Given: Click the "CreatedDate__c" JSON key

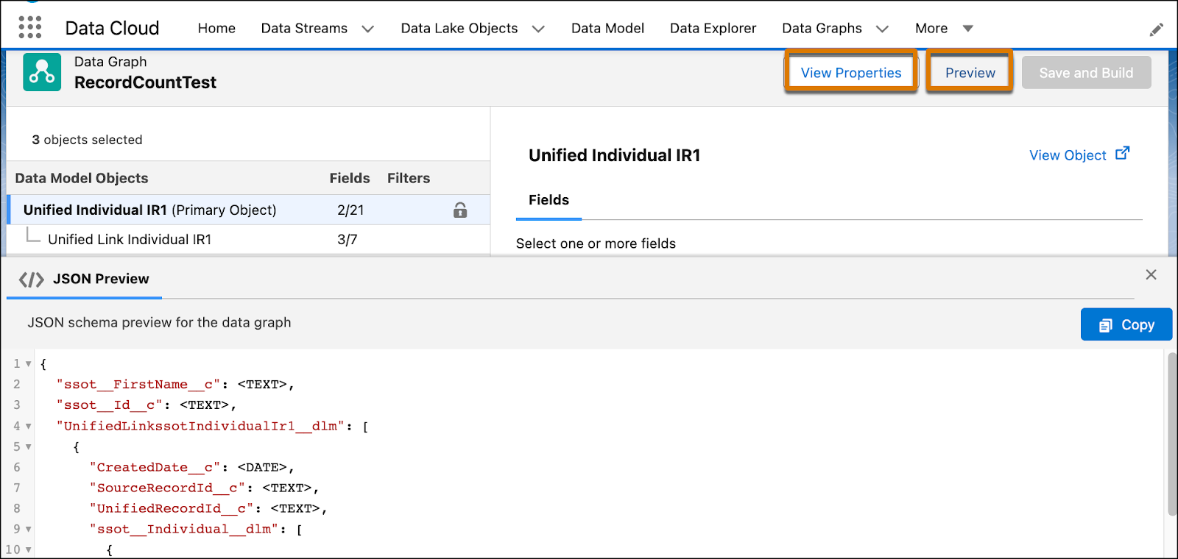Looking at the screenshot, I should [x=155, y=467].
